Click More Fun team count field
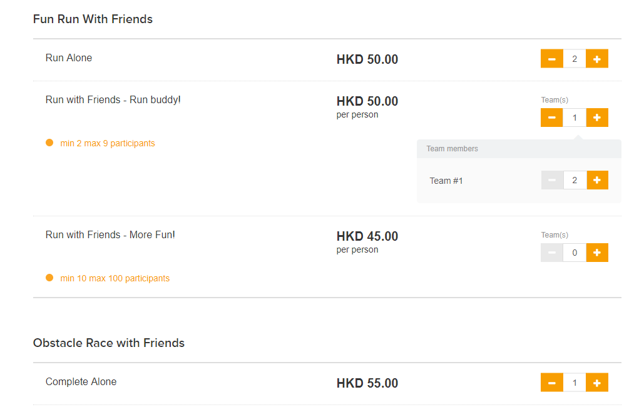The image size is (644, 412). [575, 253]
